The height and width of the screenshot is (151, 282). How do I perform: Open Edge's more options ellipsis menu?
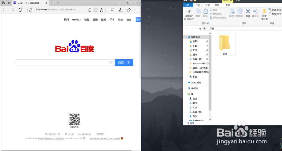[x=137, y=10]
